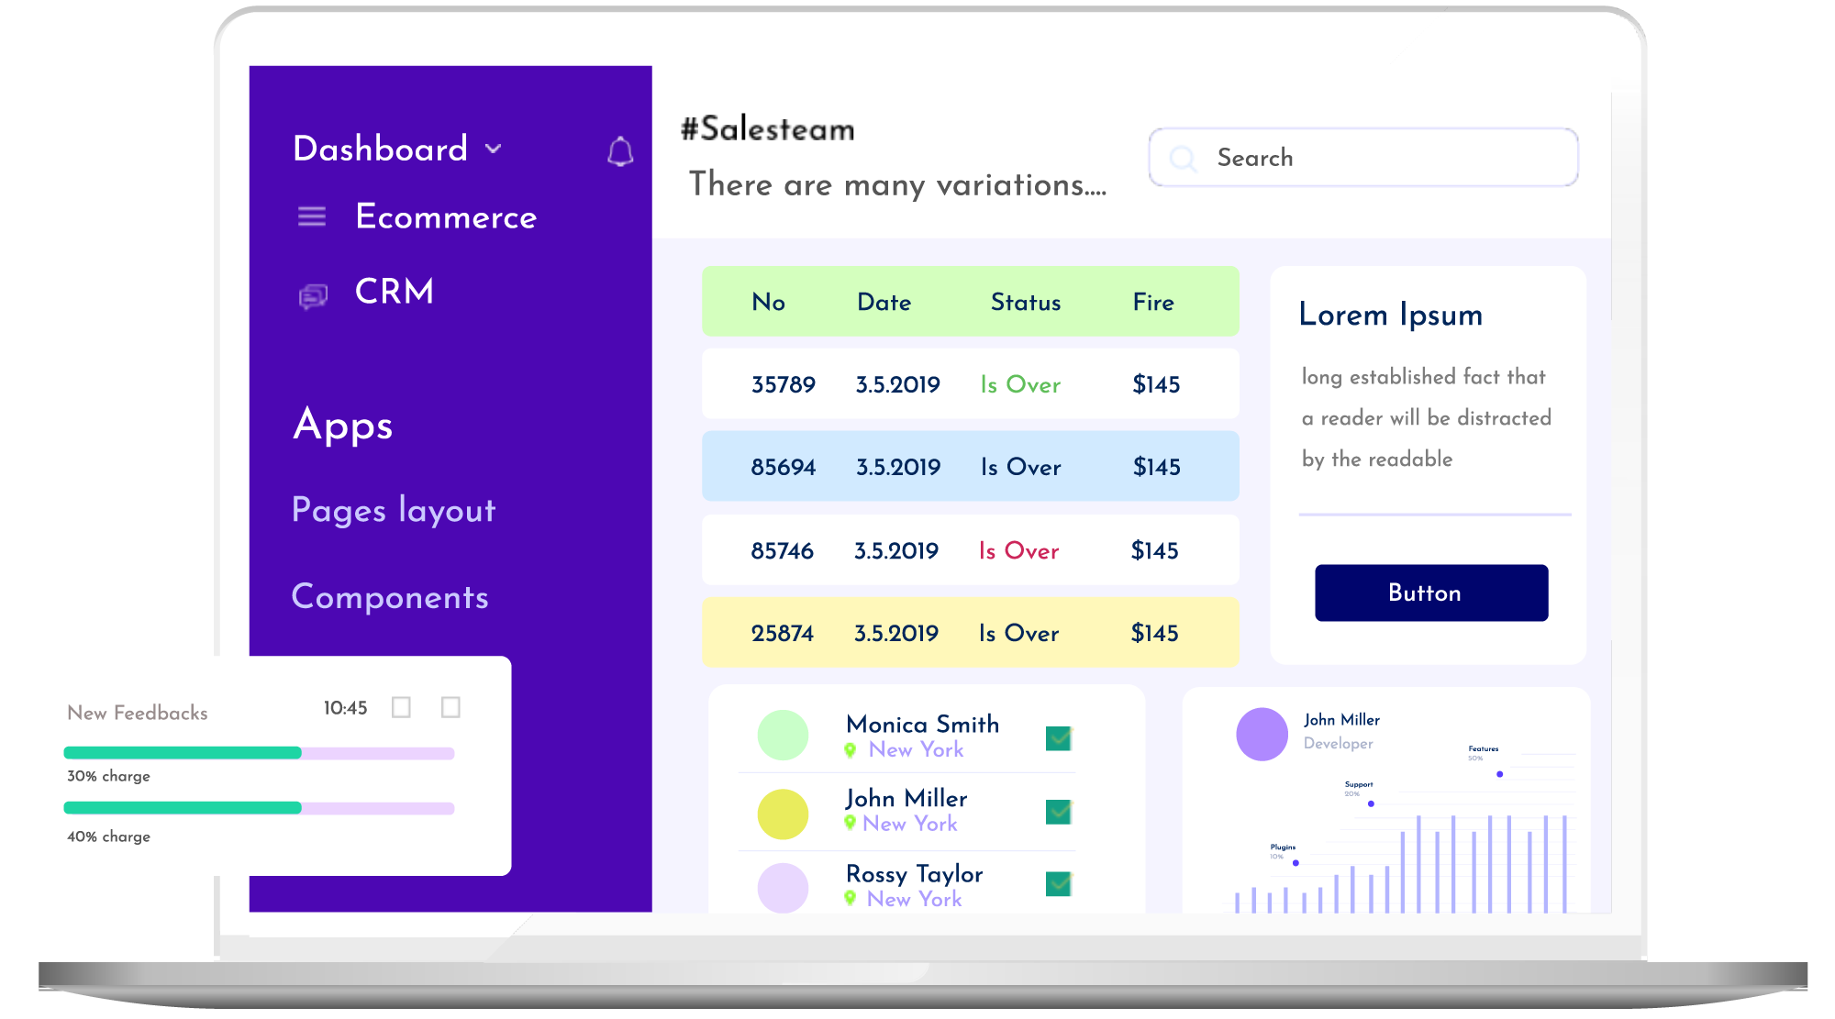
Task: Open notifications via the bell icon
Action: point(619,151)
